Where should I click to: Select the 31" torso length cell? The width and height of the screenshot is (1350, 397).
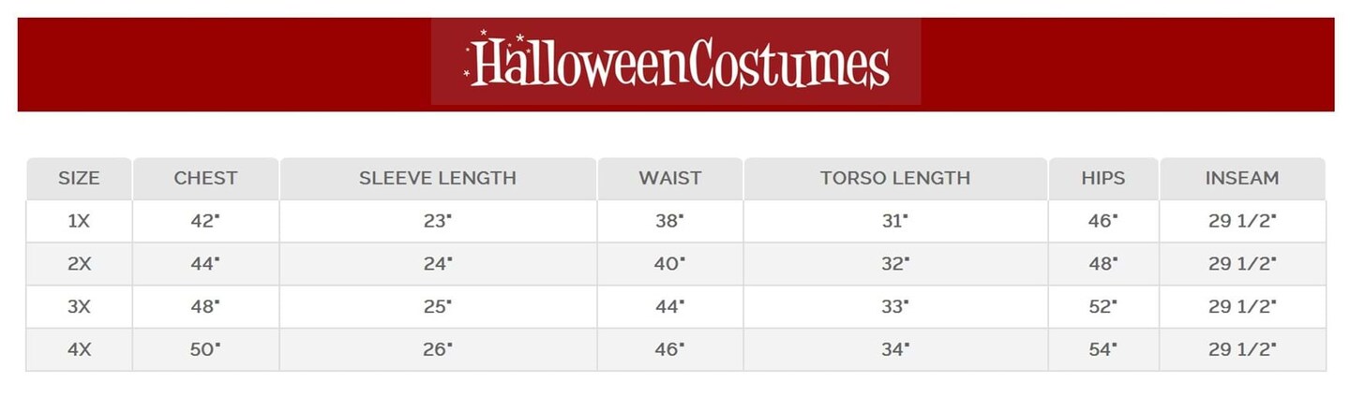(895, 221)
